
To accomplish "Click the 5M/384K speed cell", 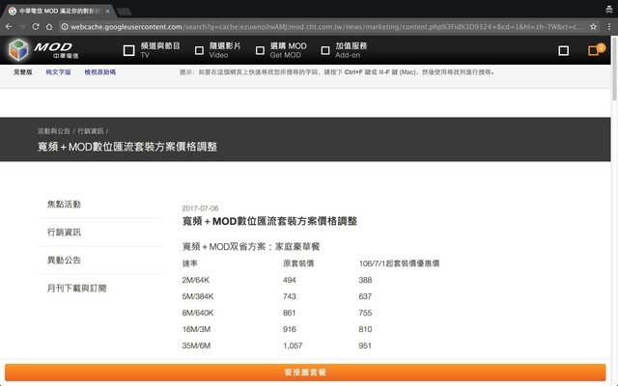I will [x=198, y=296].
